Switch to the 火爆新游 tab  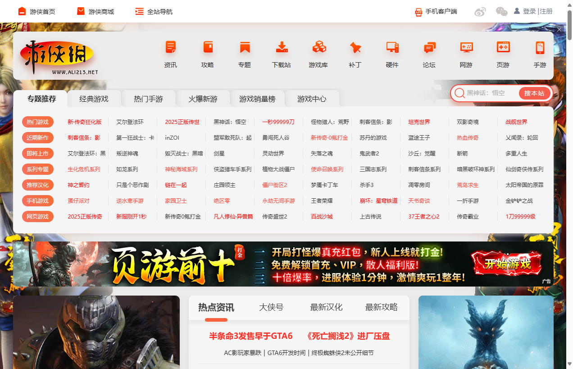click(203, 97)
